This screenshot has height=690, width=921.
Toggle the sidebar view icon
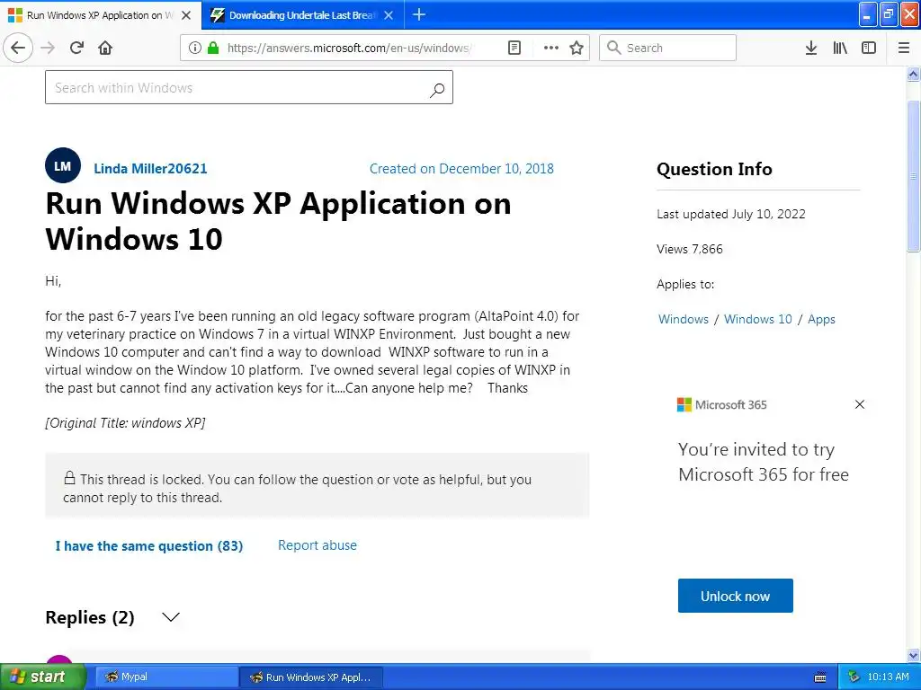click(869, 48)
